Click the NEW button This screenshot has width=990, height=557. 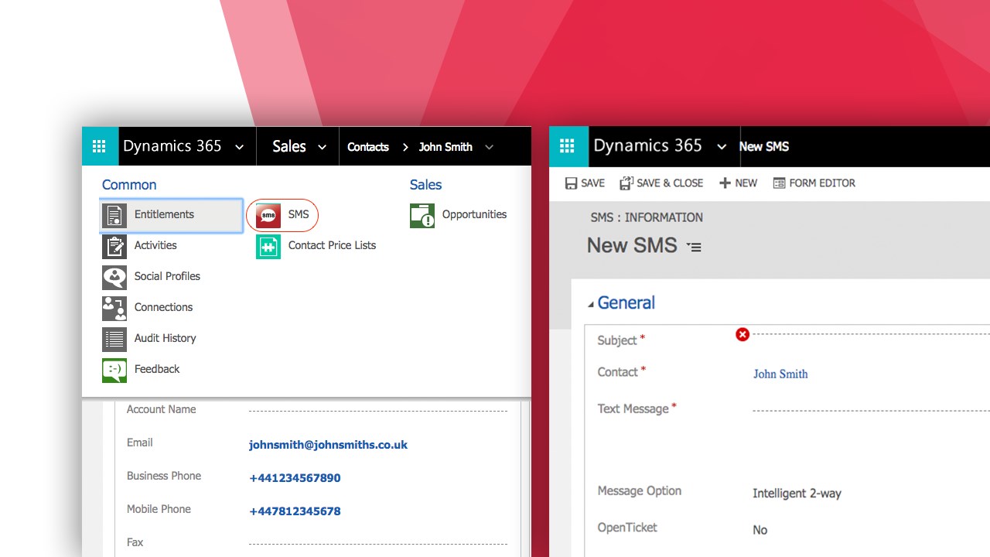[x=738, y=183]
